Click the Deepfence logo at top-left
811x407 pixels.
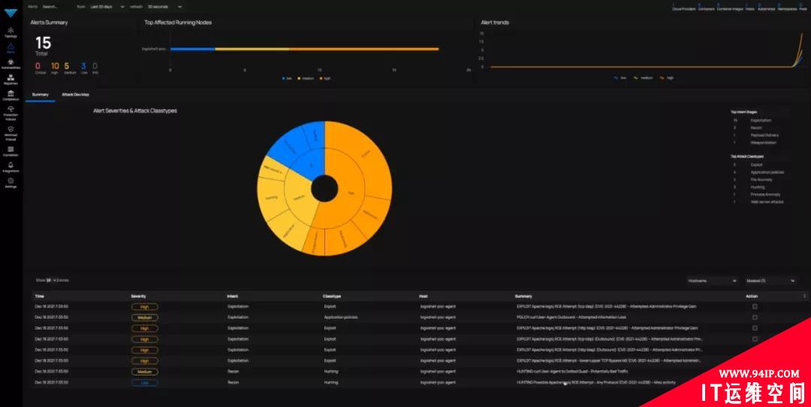tap(11, 13)
